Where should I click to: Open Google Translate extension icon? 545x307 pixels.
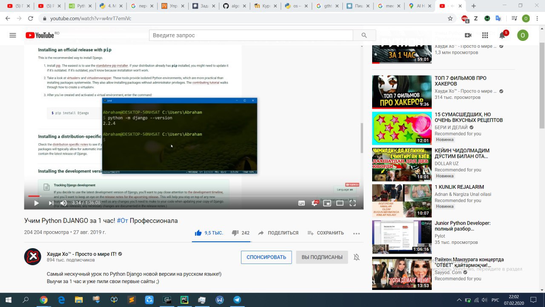pos(498,19)
